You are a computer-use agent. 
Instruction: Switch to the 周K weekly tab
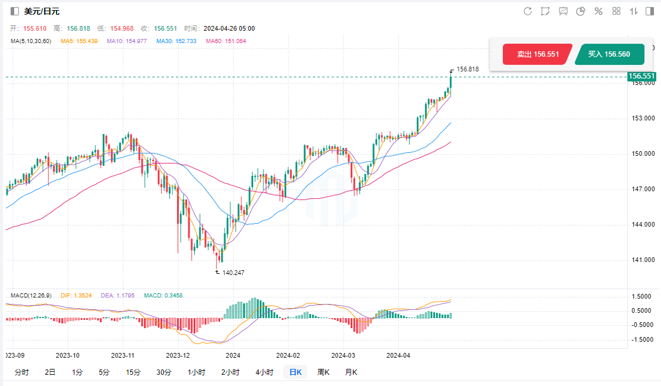(x=323, y=372)
